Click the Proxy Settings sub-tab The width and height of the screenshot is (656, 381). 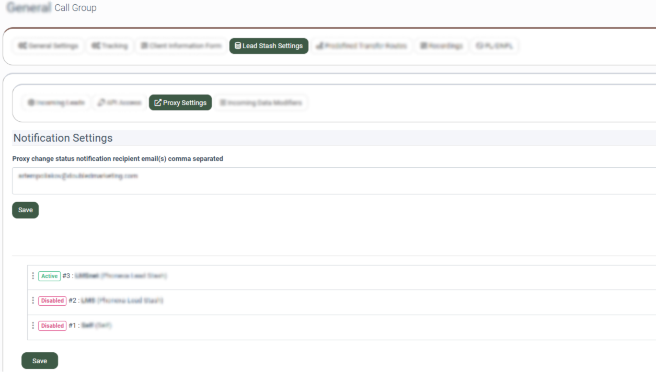[180, 102]
